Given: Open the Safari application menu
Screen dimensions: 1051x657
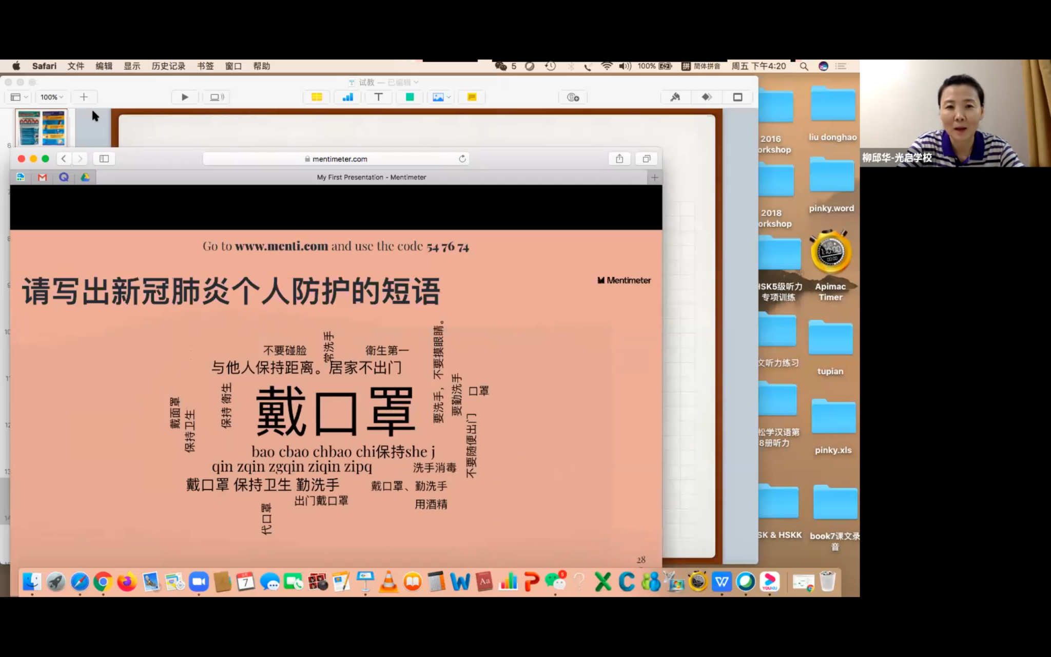Looking at the screenshot, I should coord(44,66).
